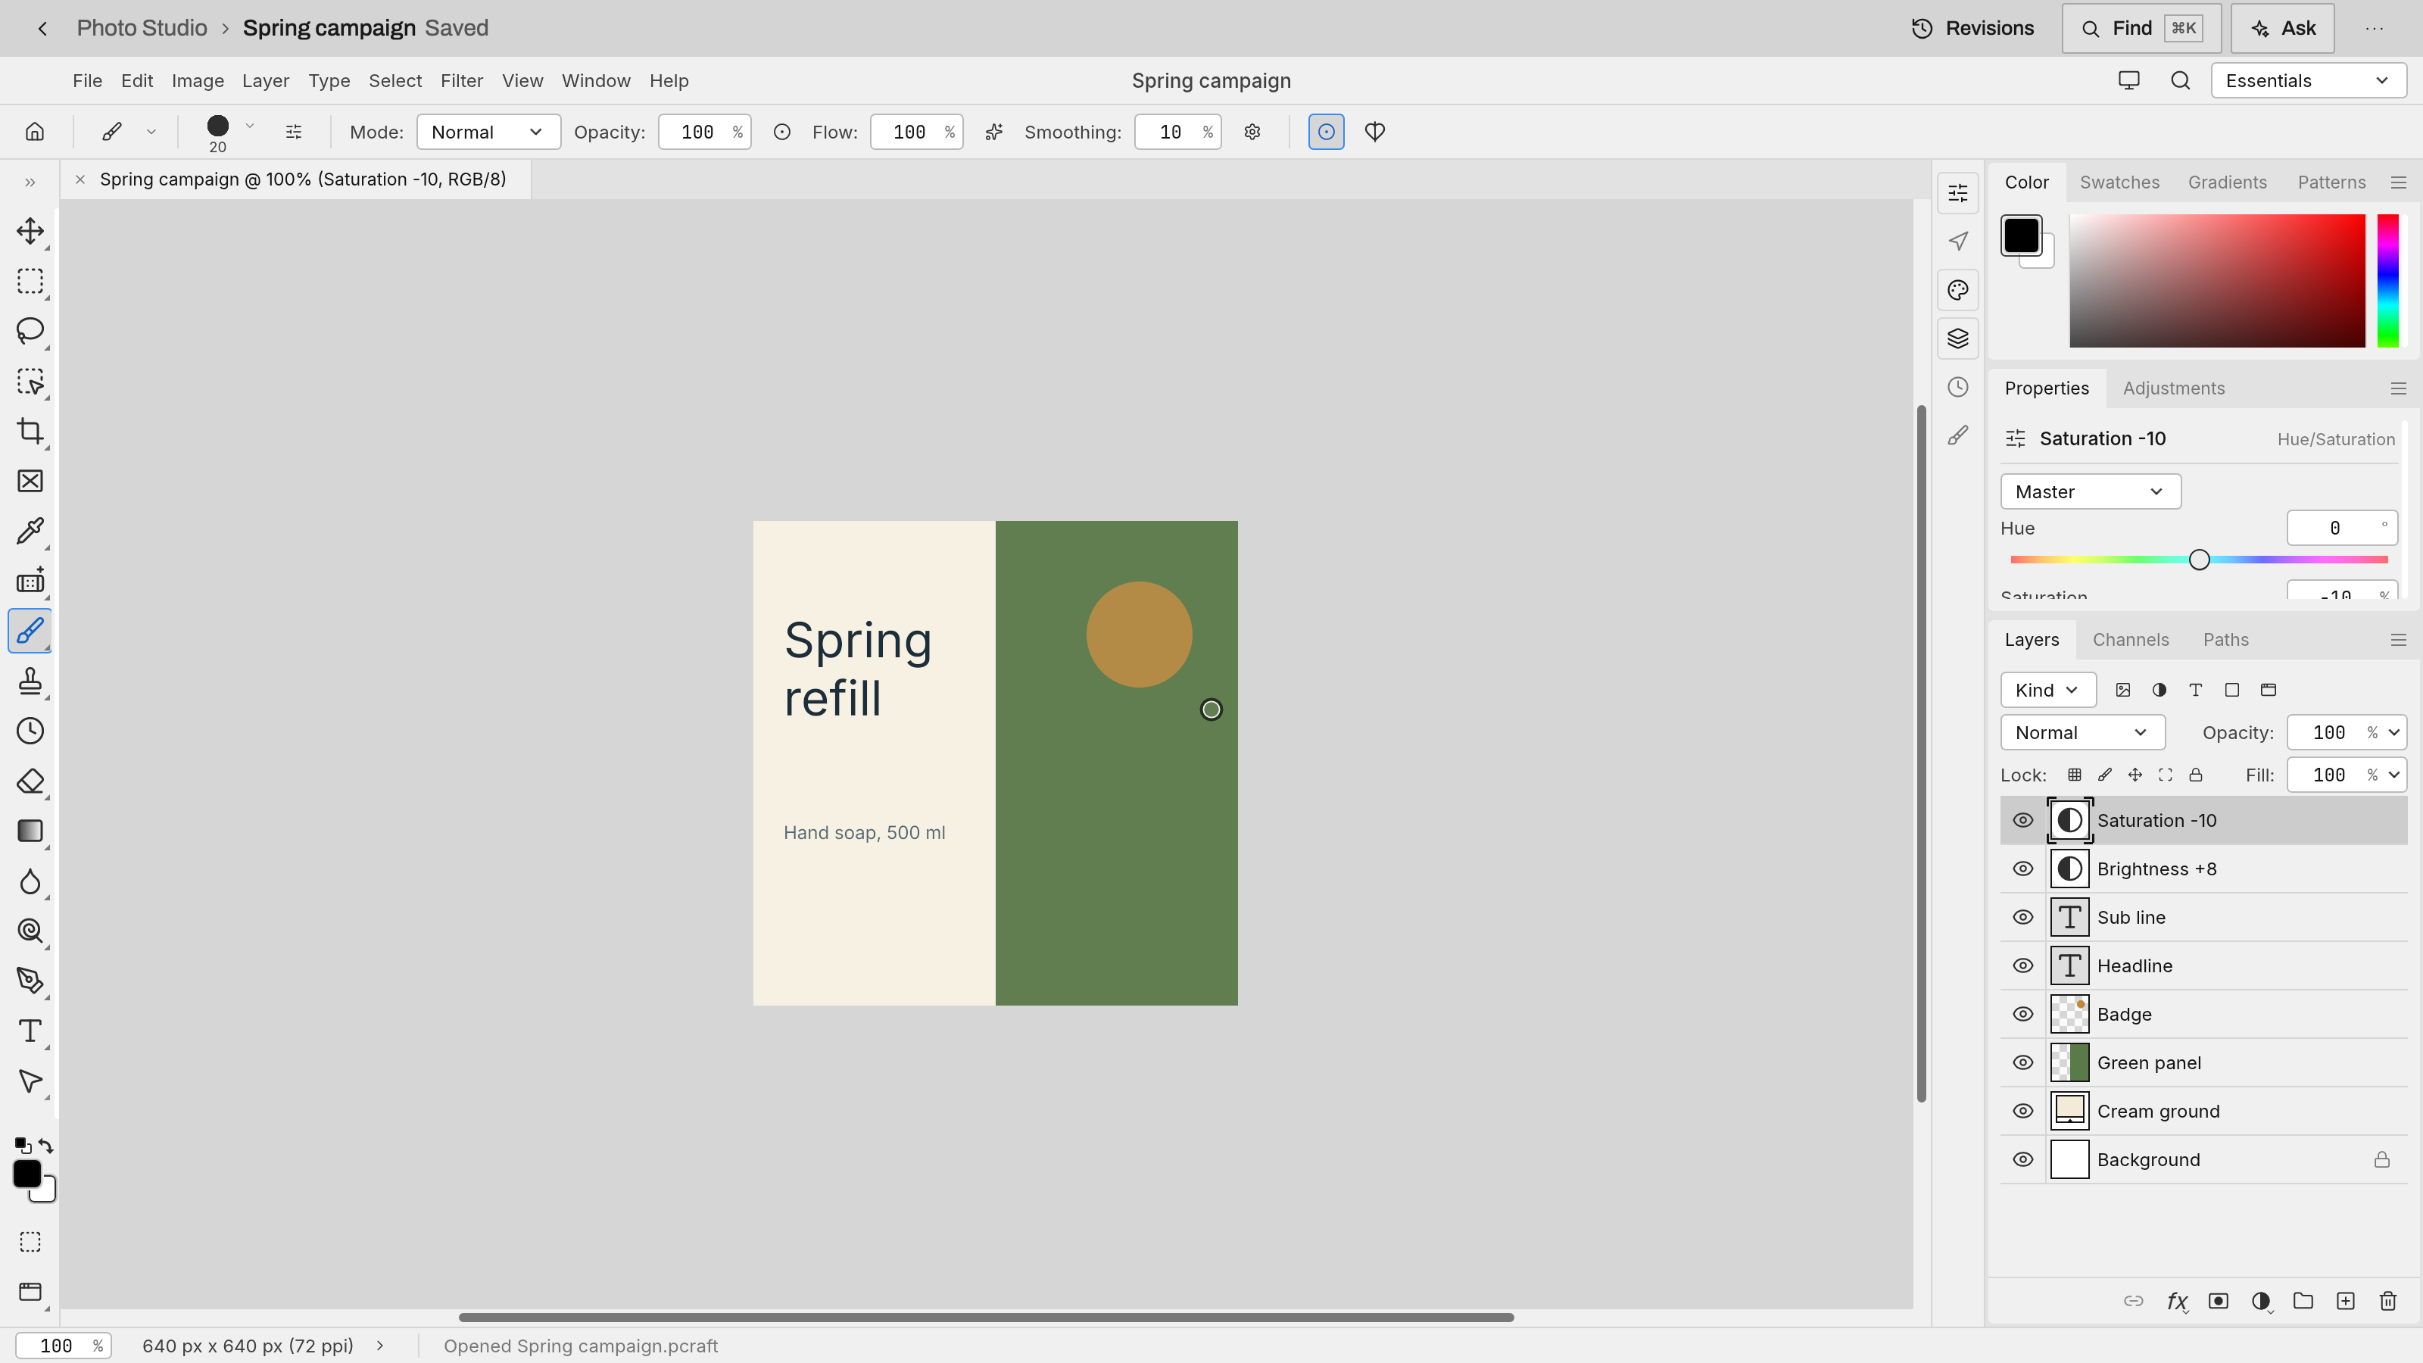Open the Layer menu

click(265, 81)
